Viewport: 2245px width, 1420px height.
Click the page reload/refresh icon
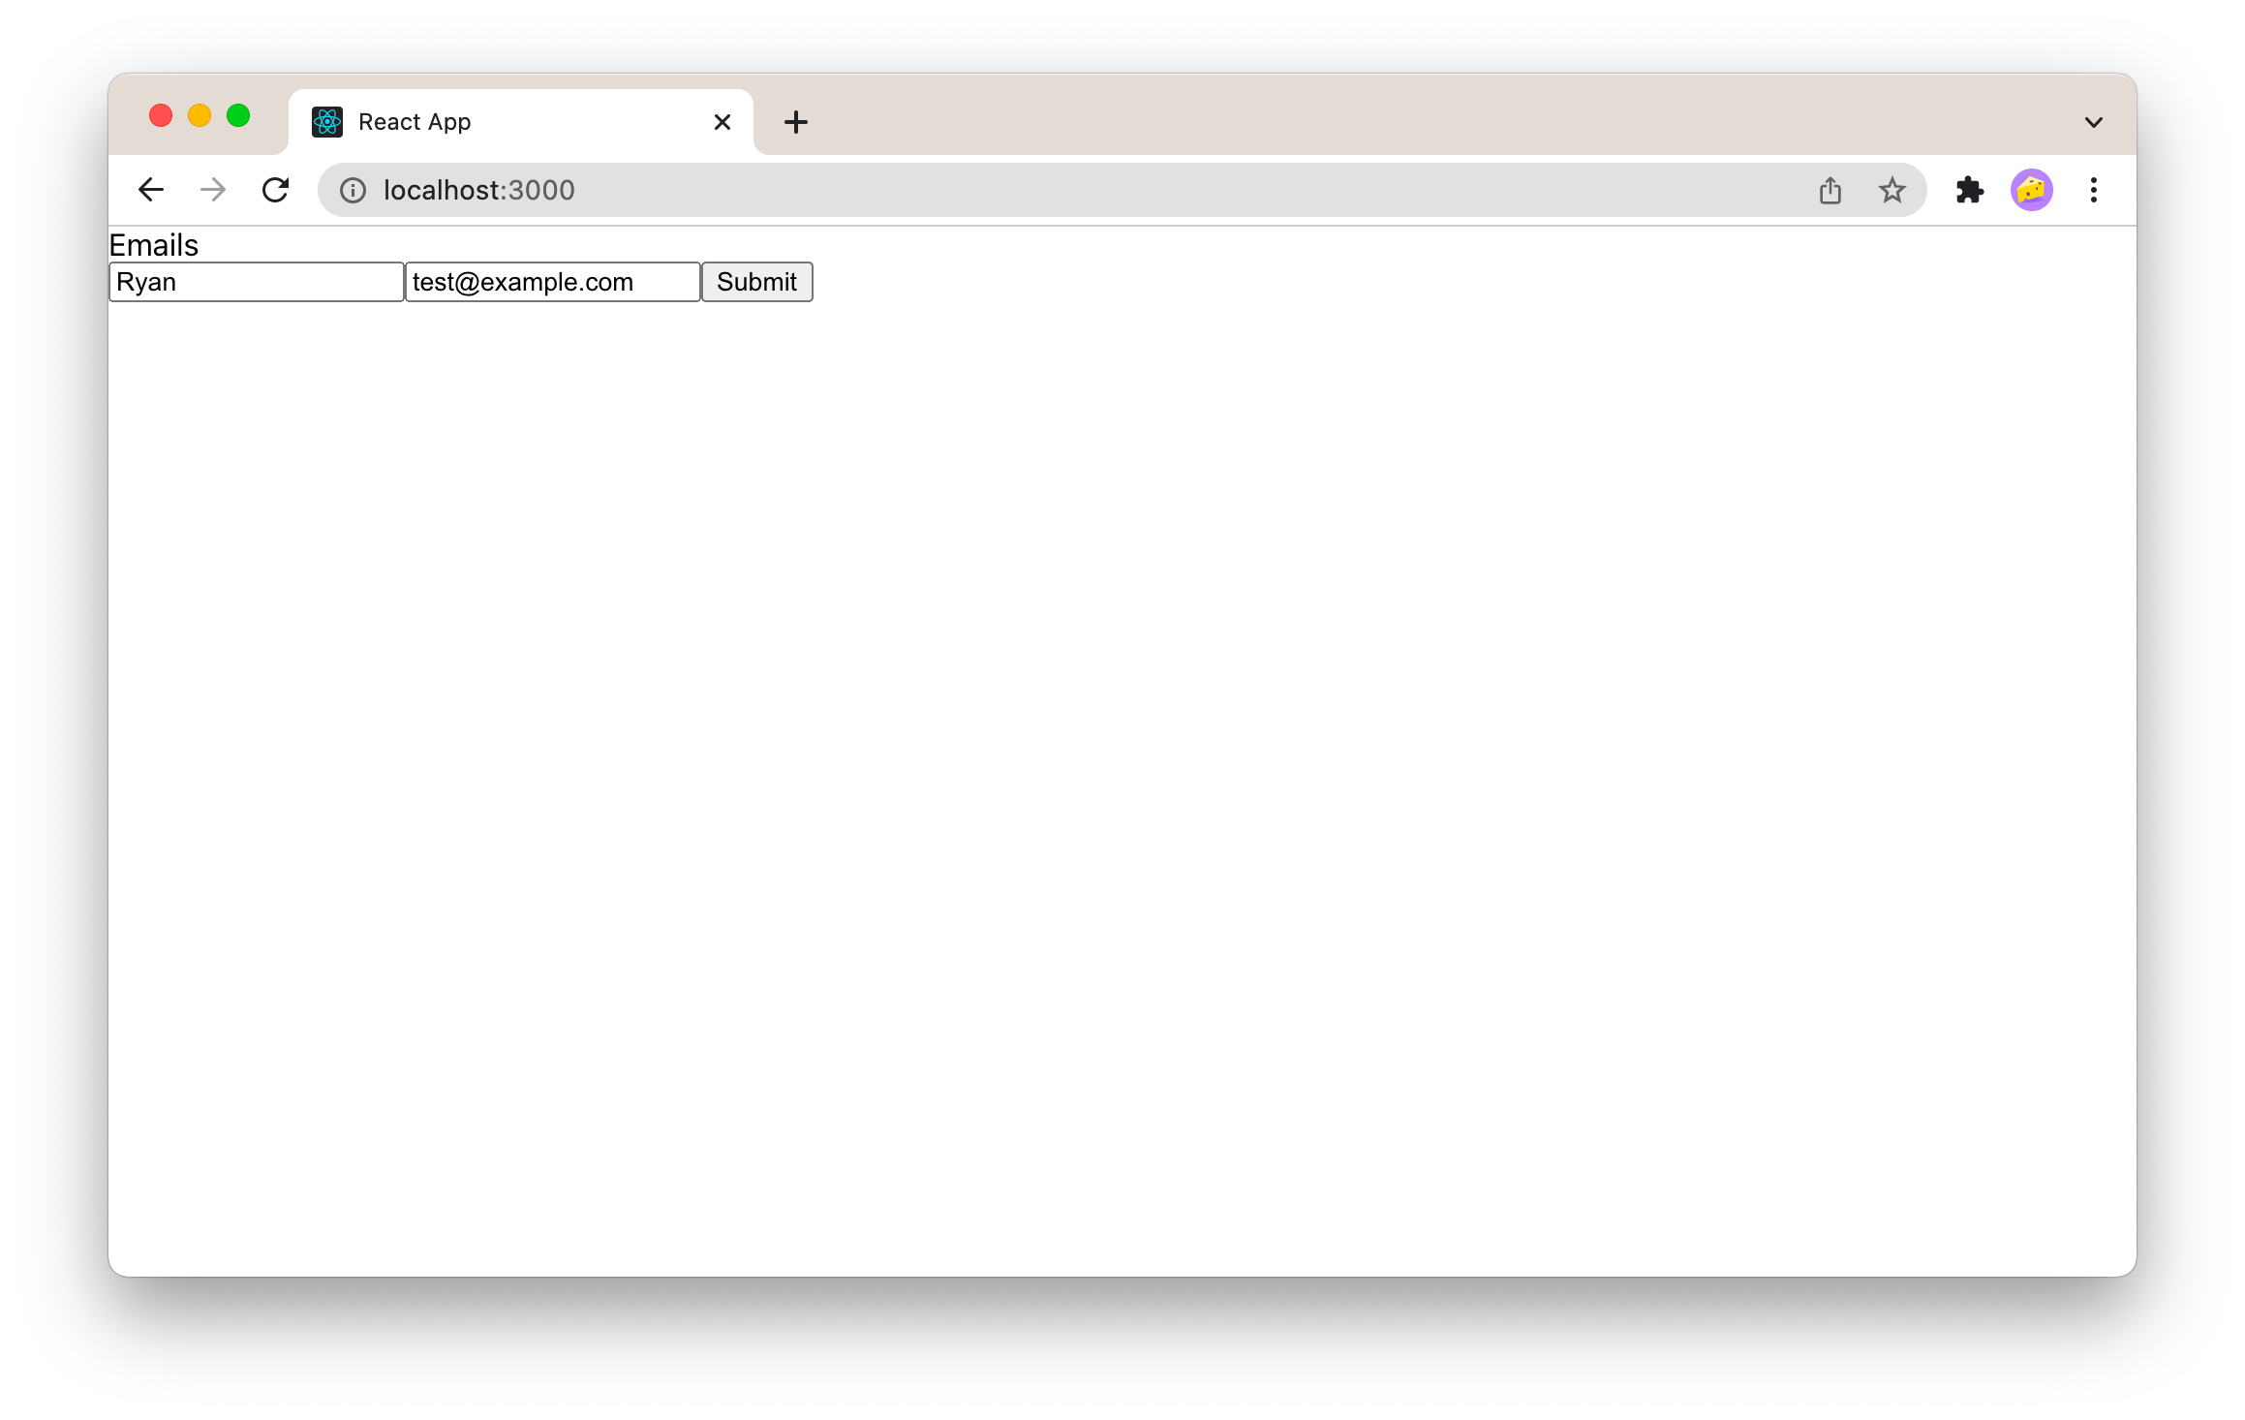click(278, 190)
